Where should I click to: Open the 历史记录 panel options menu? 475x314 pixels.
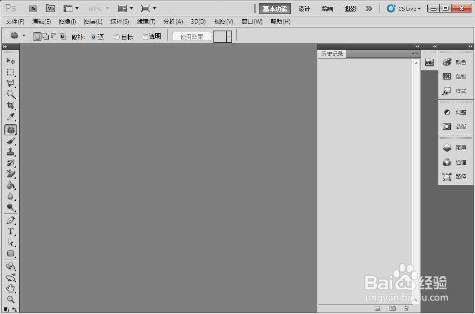(415, 54)
